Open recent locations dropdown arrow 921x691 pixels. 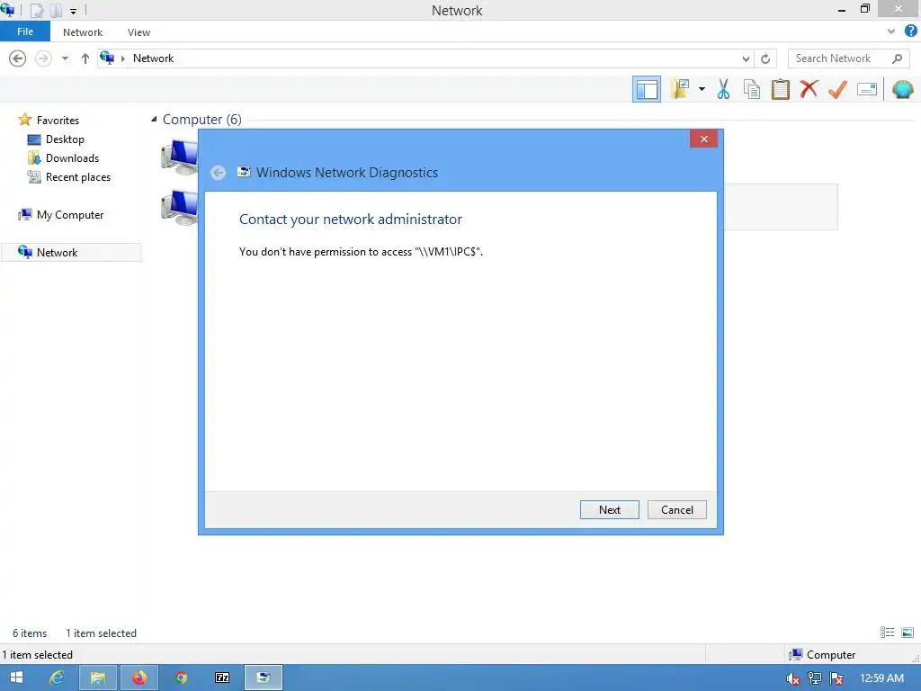click(x=65, y=58)
